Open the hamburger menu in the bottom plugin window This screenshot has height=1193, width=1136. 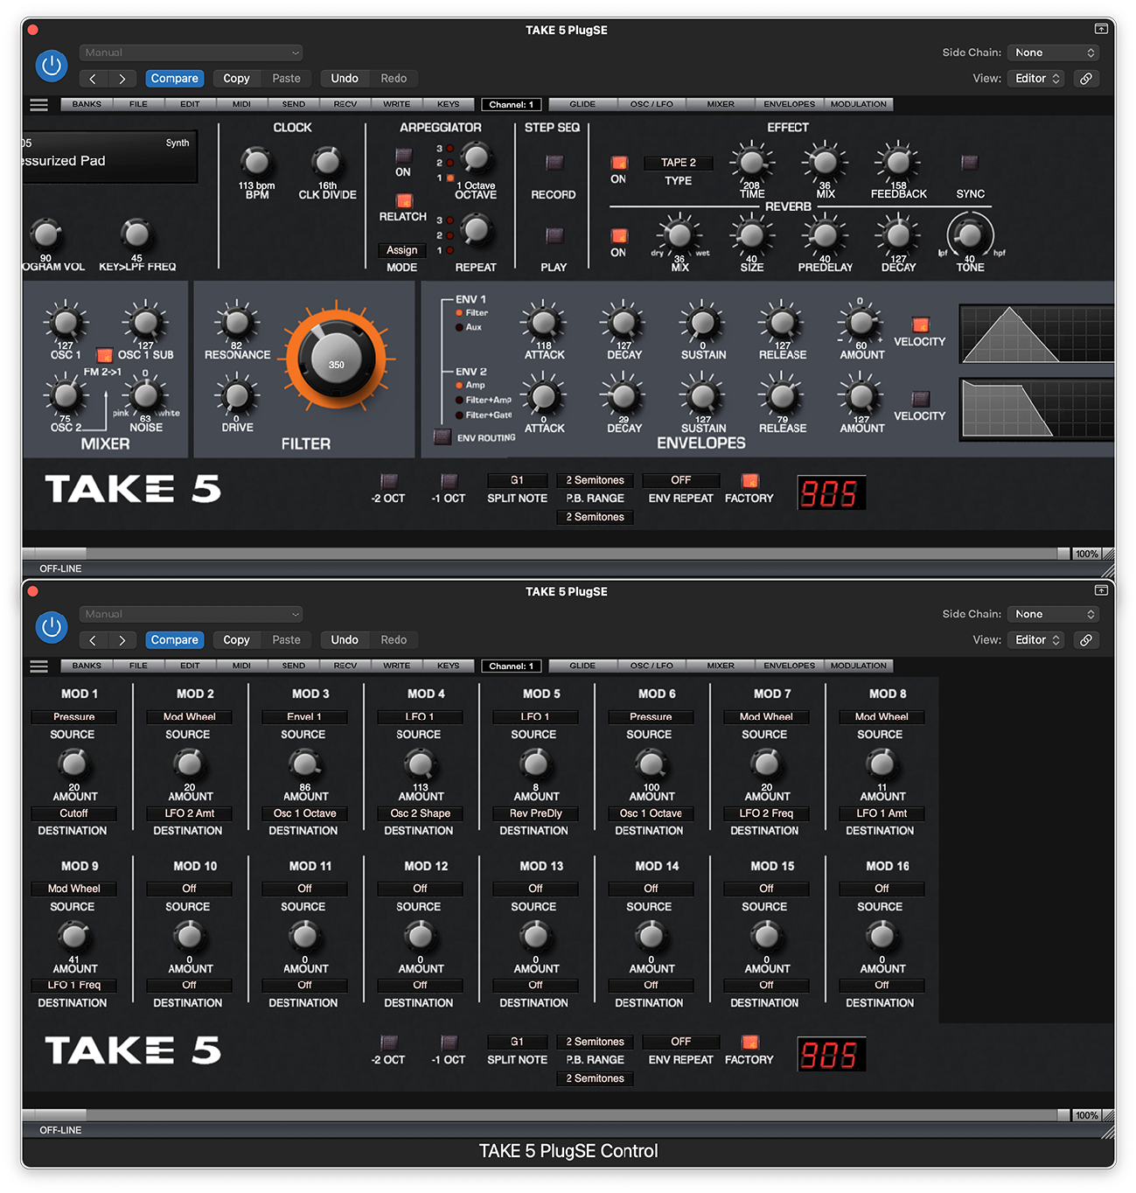(x=38, y=666)
